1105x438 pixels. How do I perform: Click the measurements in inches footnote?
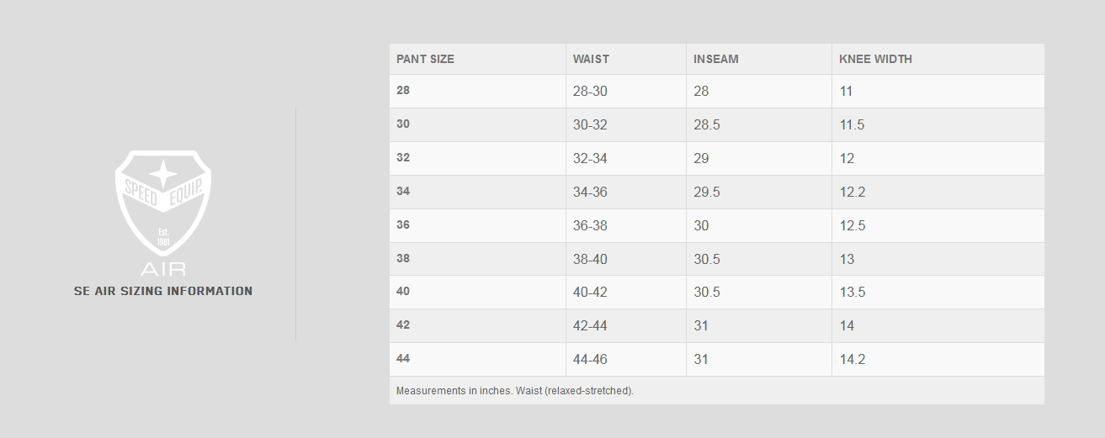[x=515, y=391]
